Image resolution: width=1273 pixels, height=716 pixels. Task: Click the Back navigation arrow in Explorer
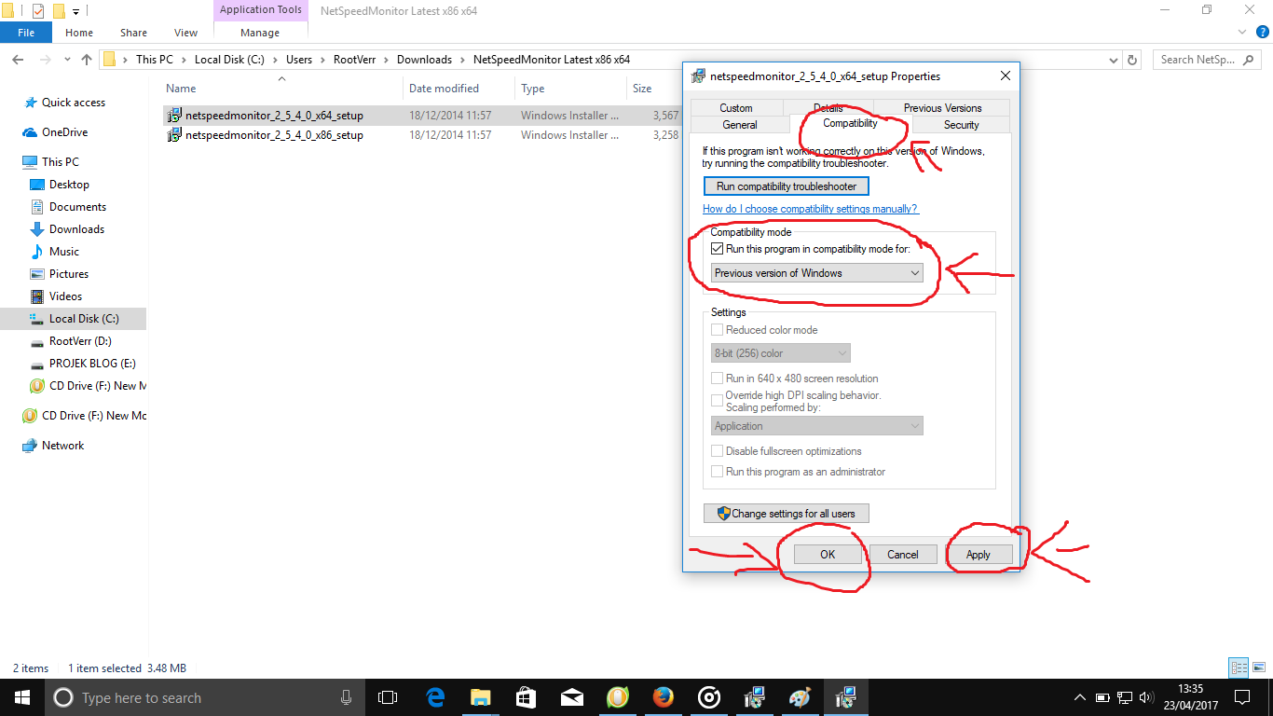(x=18, y=60)
